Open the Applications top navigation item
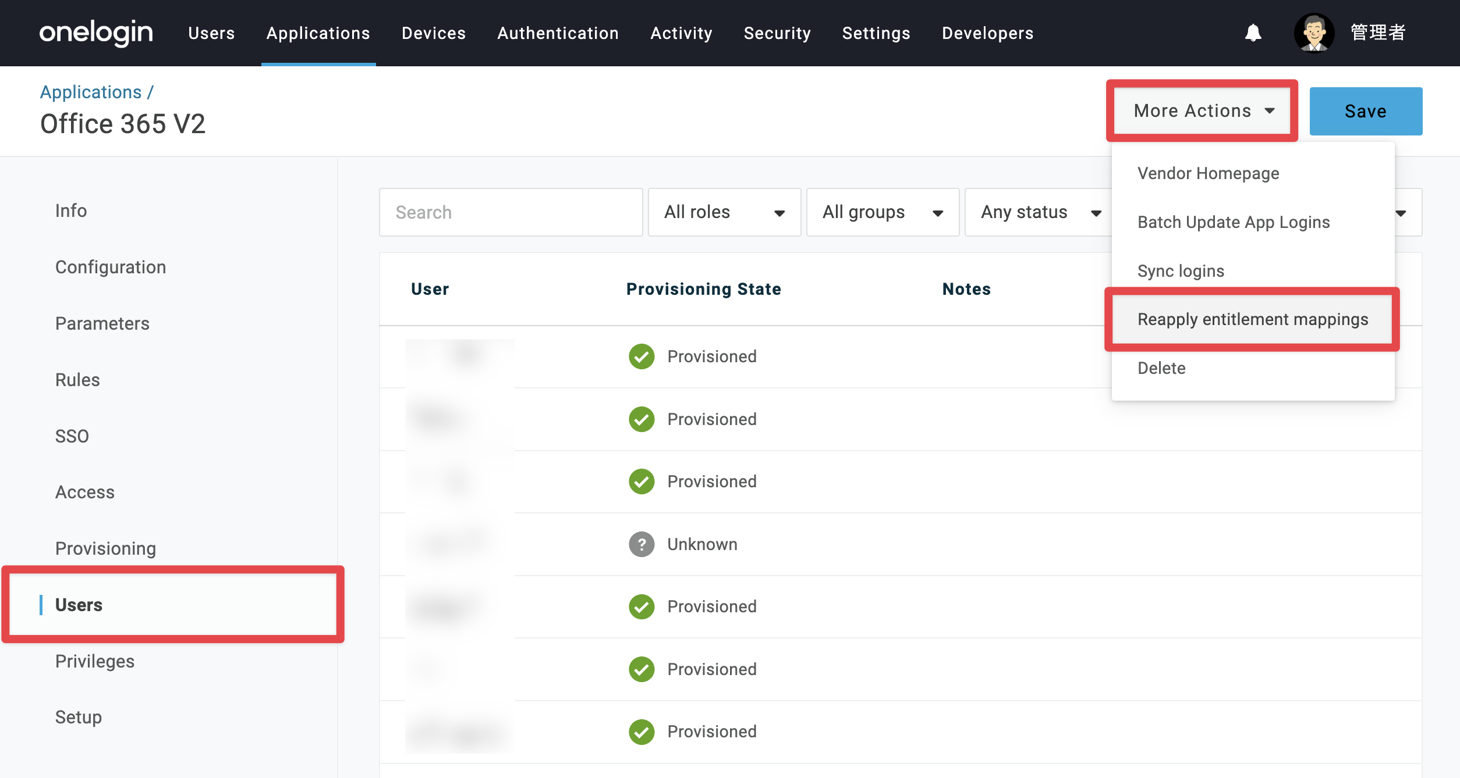Screen dimensions: 1460x778 [x=318, y=33]
